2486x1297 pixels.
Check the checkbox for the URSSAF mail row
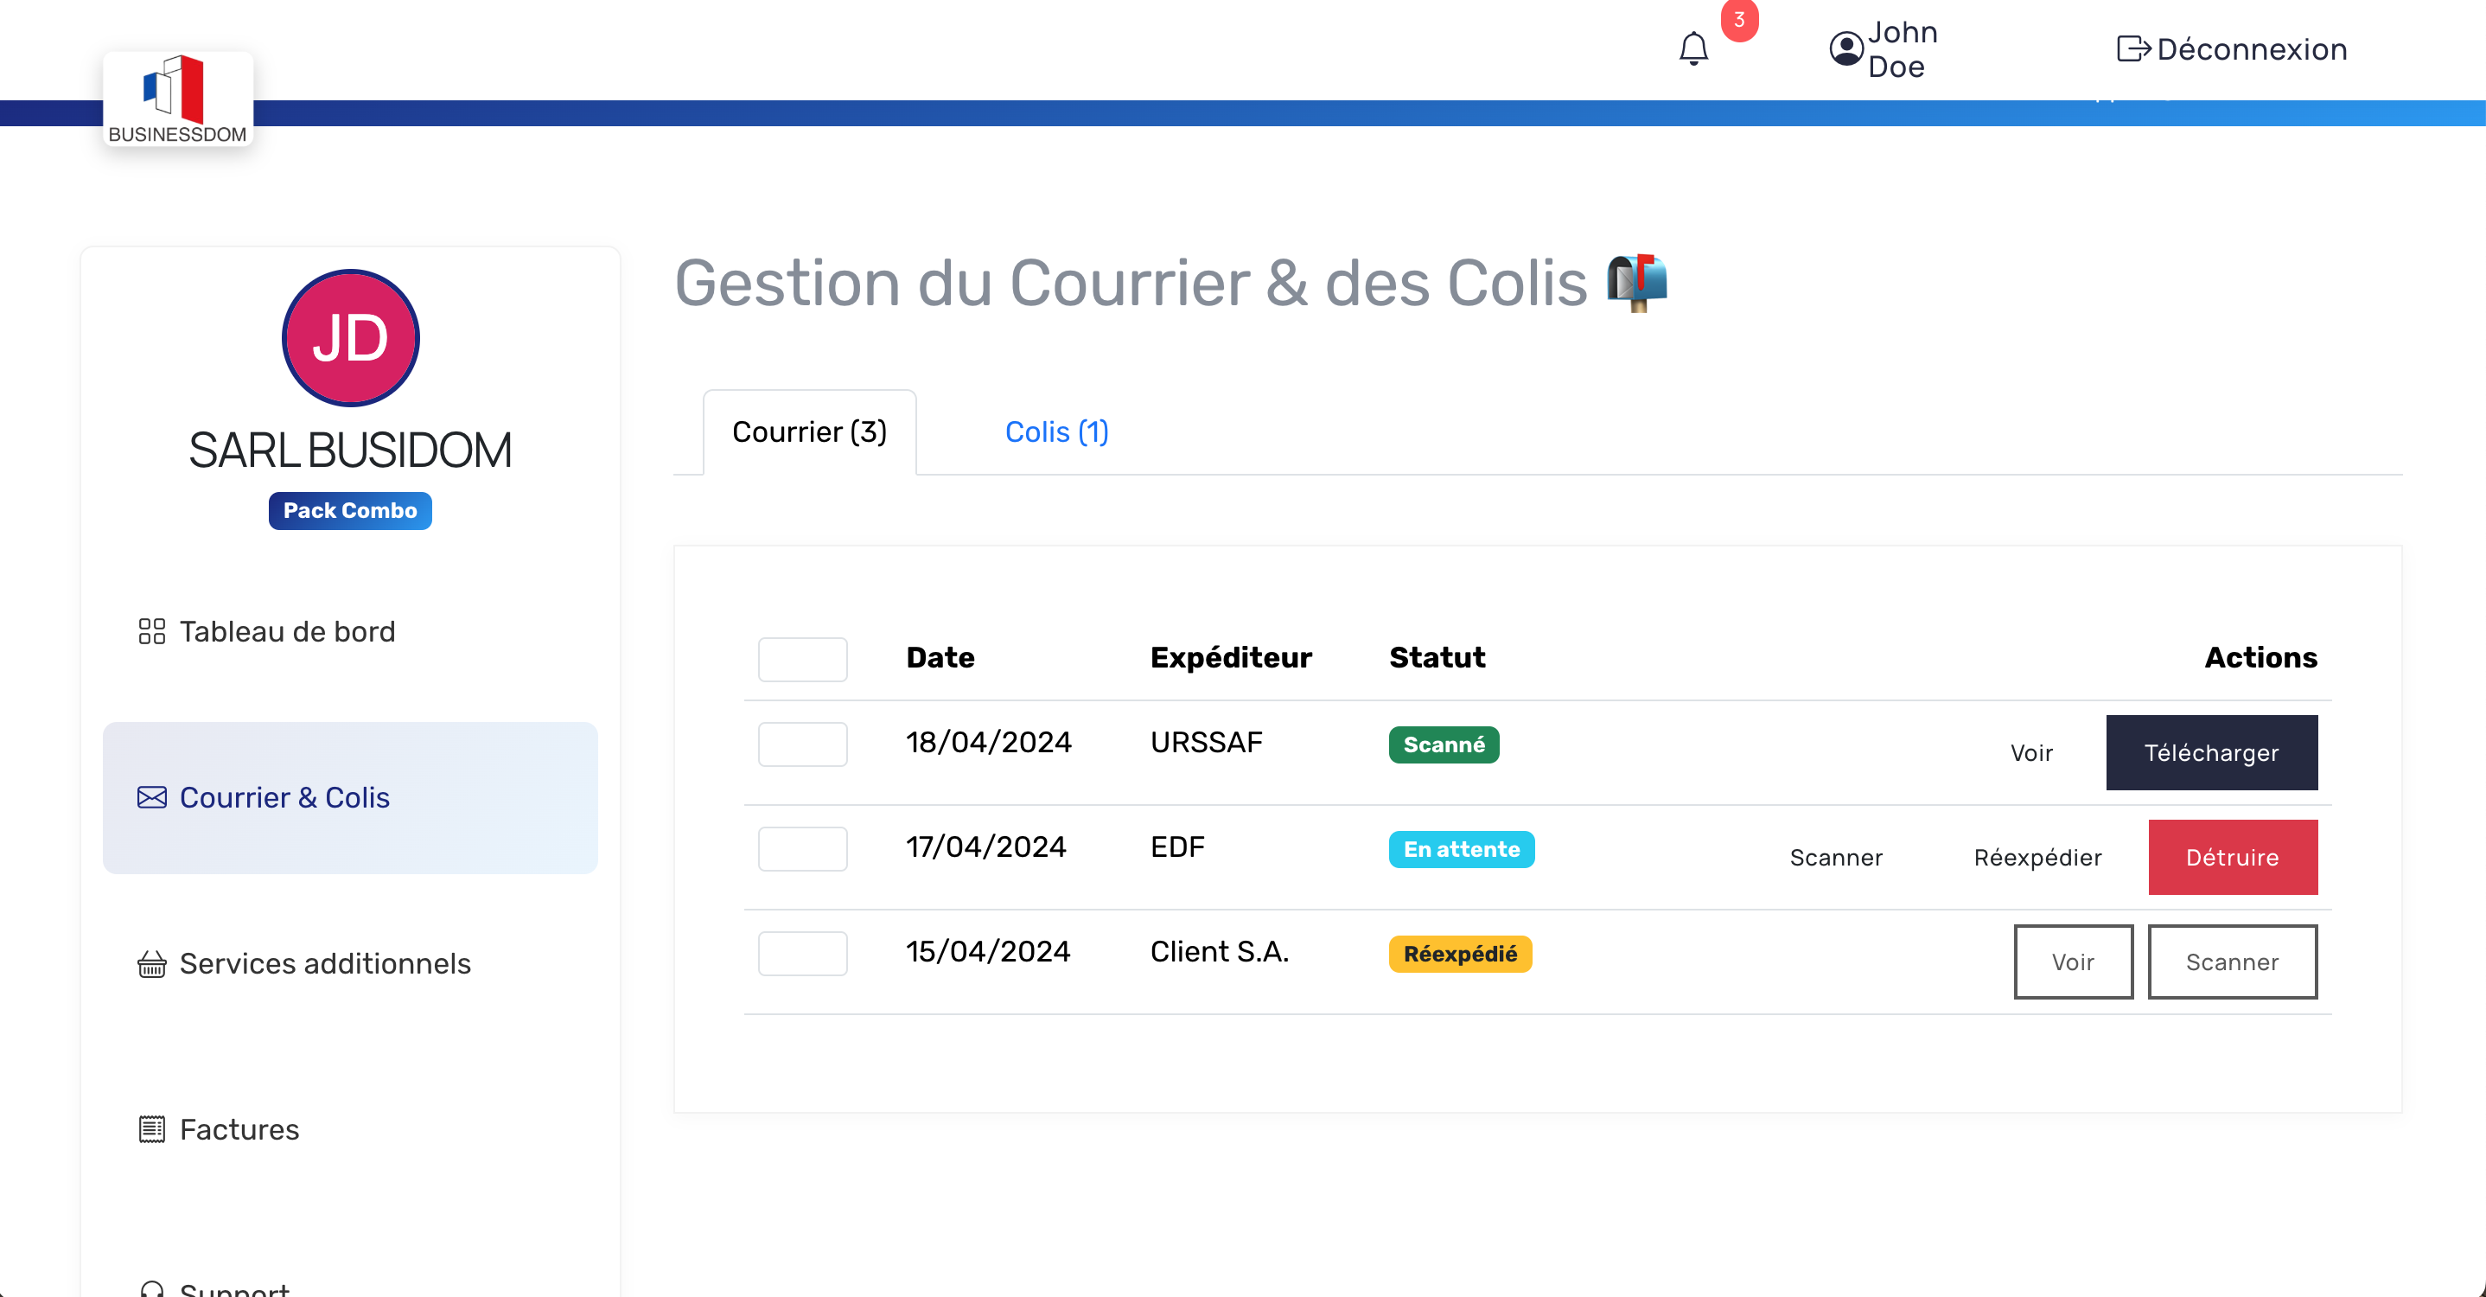tap(802, 743)
